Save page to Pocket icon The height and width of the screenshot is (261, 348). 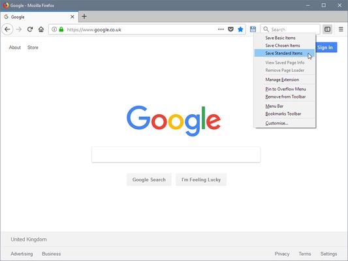(231, 29)
